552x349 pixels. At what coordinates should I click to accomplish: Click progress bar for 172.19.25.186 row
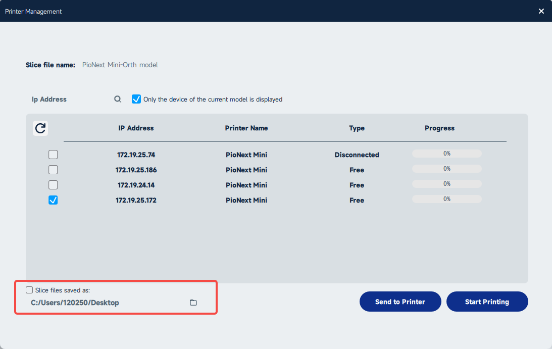coord(447,169)
